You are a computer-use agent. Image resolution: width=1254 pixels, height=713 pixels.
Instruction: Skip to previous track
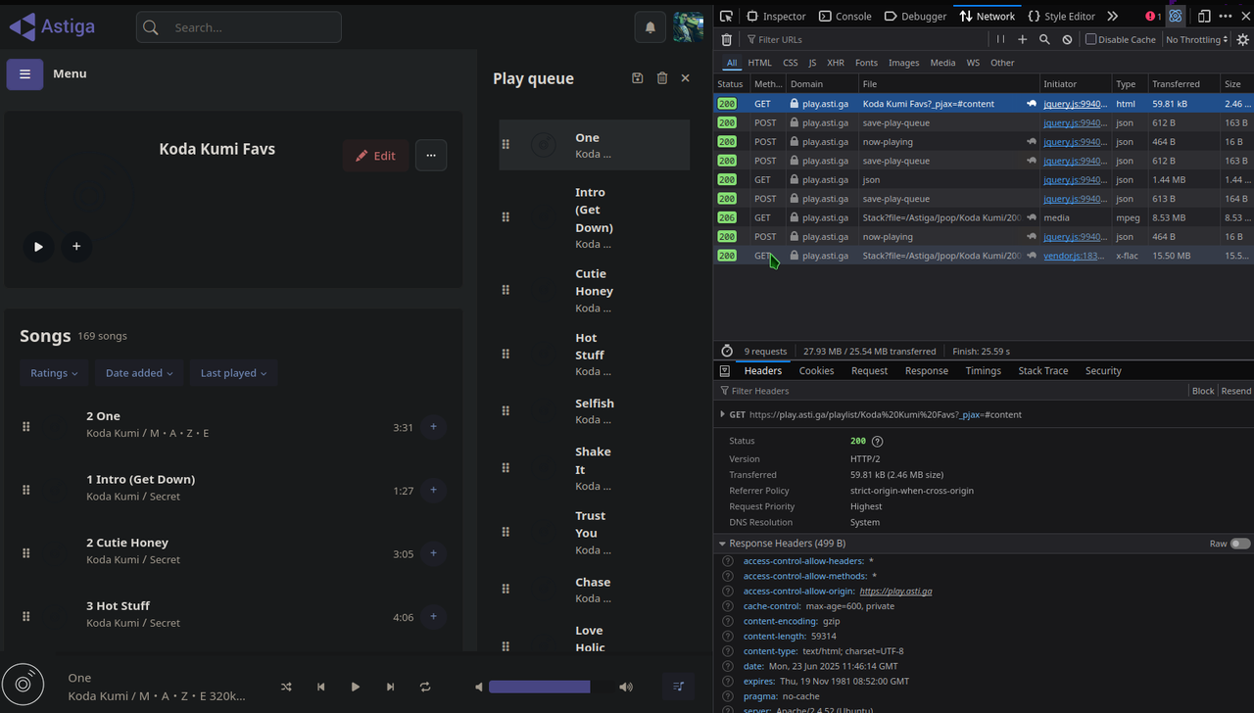point(320,687)
